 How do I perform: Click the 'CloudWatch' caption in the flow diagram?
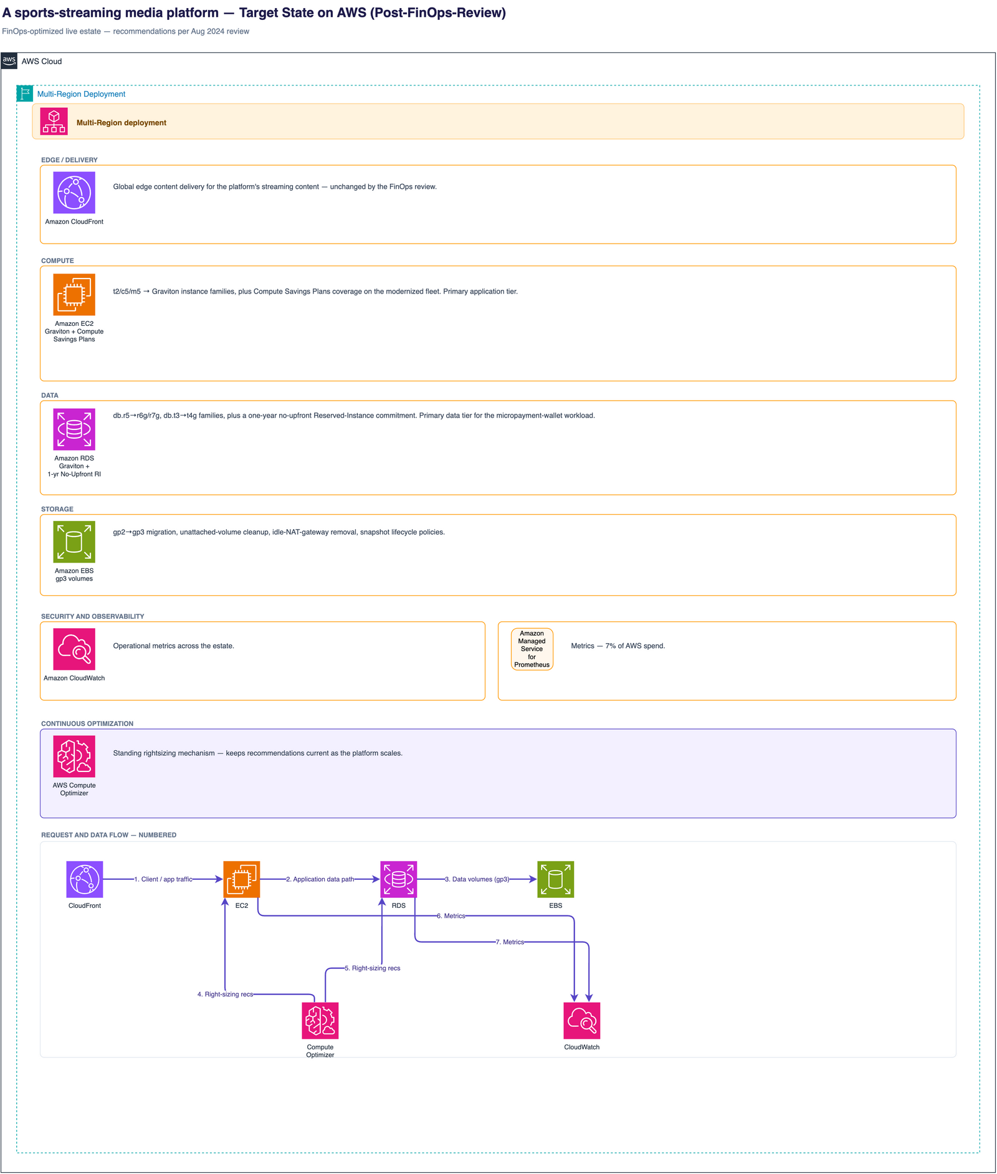coord(582,1048)
